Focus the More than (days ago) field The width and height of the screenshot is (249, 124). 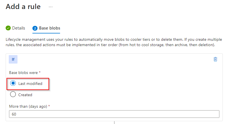coord(114,114)
